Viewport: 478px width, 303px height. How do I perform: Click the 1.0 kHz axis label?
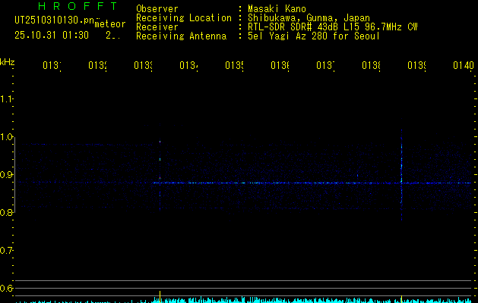(x=6, y=137)
